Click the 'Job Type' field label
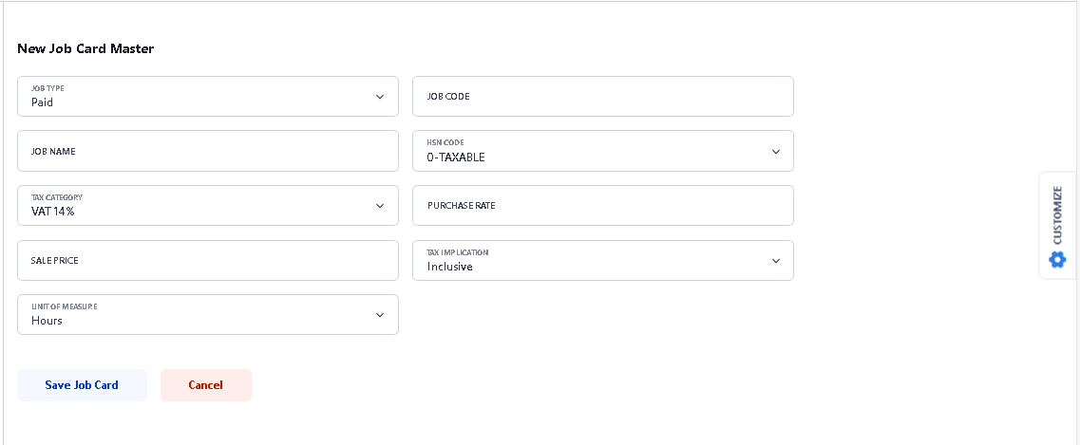The width and height of the screenshot is (1080, 445). [47, 88]
